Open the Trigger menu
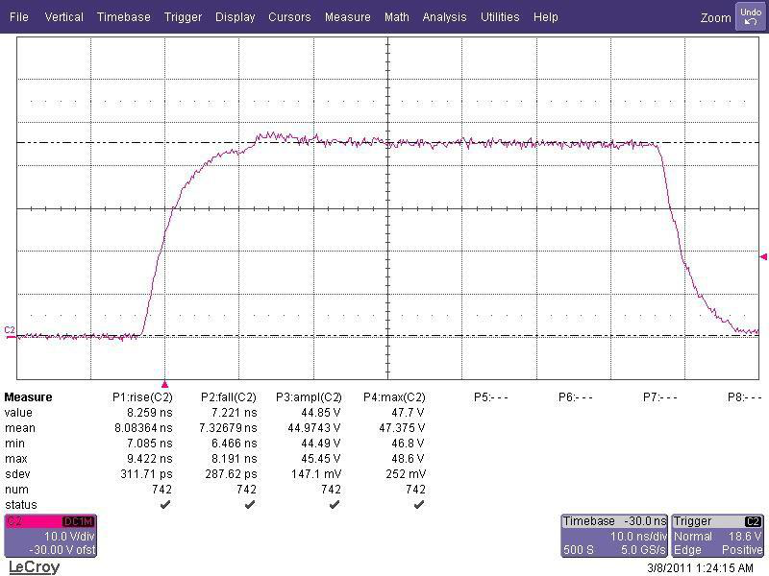Image resolution: width=769 pixels, height=576 pixels. (183, 17)
